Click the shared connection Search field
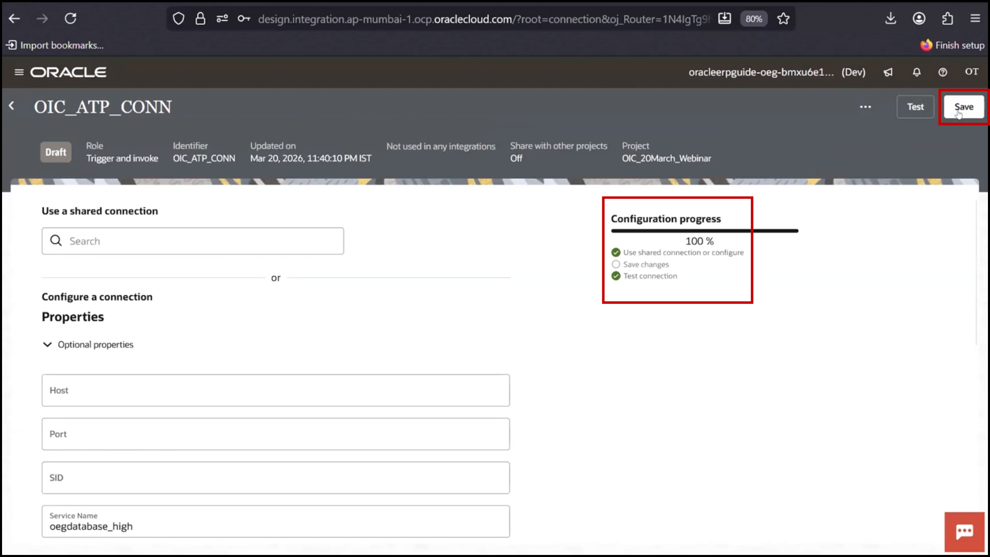Viewport: 990px width, 557px height. tap(193, 241)
